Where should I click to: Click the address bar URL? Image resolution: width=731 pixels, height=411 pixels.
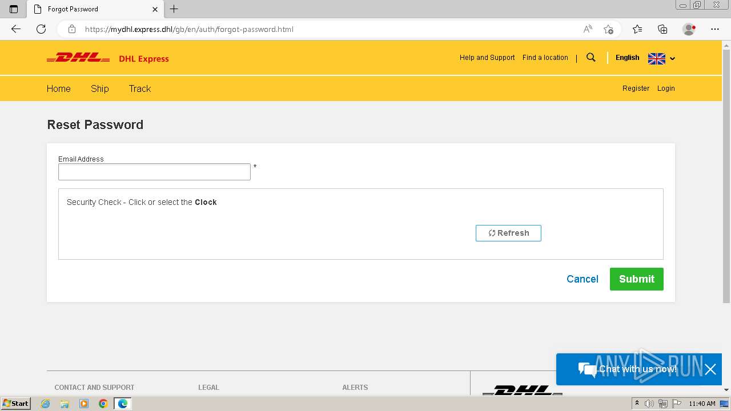coord(189,29)
